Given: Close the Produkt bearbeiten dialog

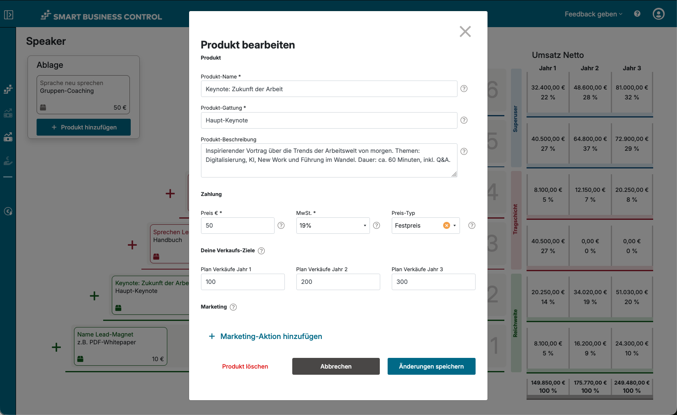Looking at the screenshot, I should point(465,32).
